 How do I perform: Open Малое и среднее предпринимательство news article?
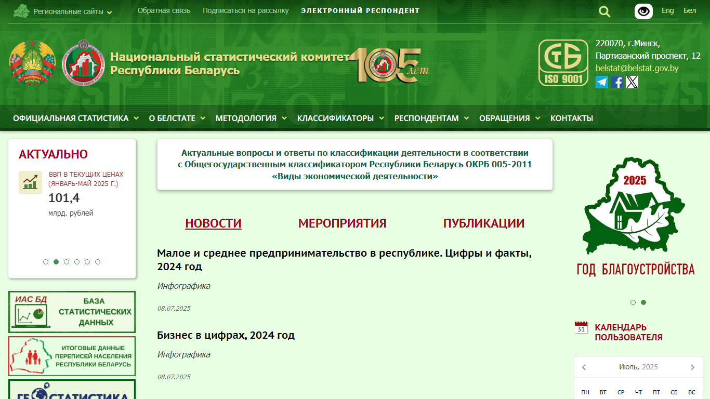(x=345, y=260)
